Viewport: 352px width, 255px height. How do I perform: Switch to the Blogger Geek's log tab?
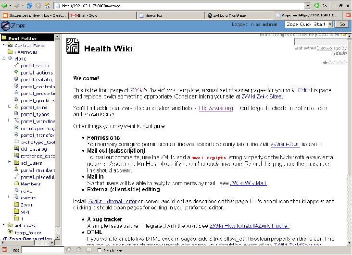pos(35,15)
